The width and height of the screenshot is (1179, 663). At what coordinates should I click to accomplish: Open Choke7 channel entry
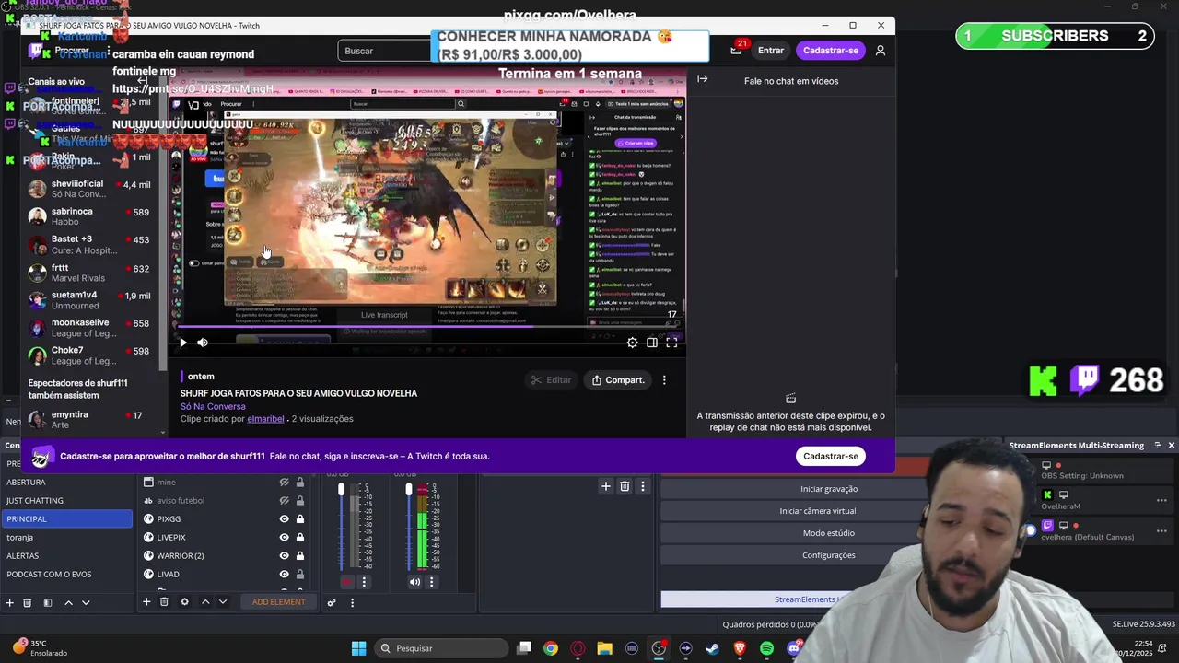click(88, 355)
